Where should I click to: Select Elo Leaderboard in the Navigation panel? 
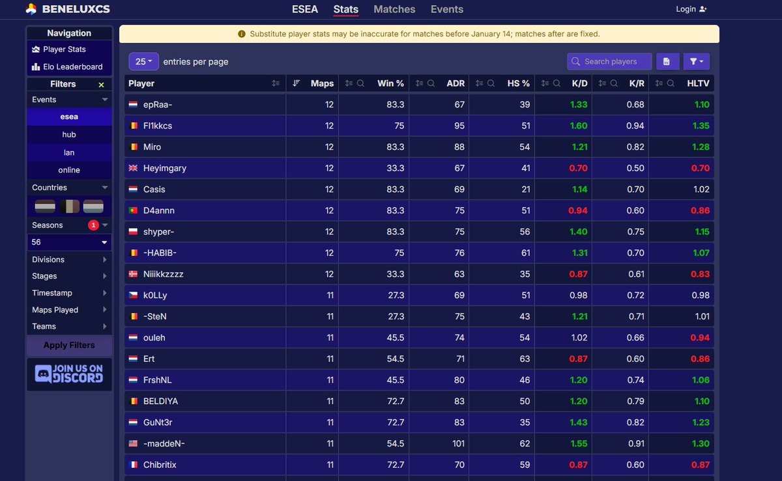[x=69, y=66]
